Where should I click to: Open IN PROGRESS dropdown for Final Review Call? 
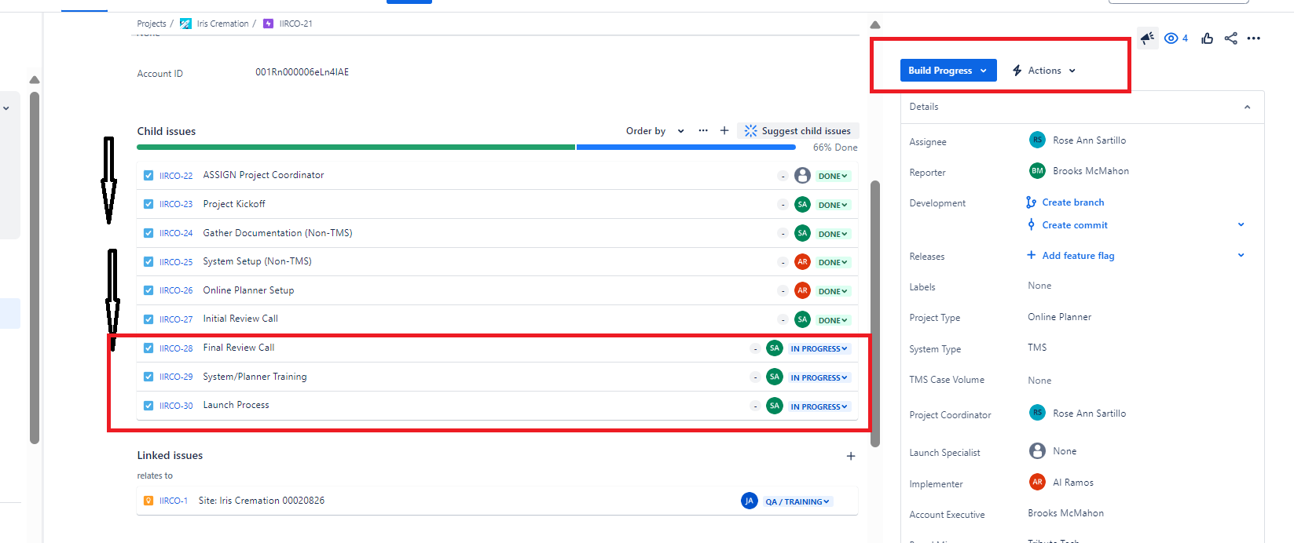(x=819, y=348)
